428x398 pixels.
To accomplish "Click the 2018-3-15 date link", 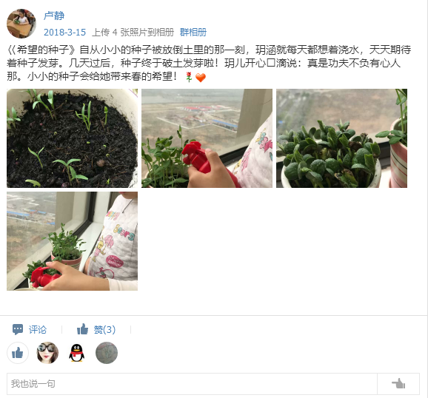I will point(64,33).
